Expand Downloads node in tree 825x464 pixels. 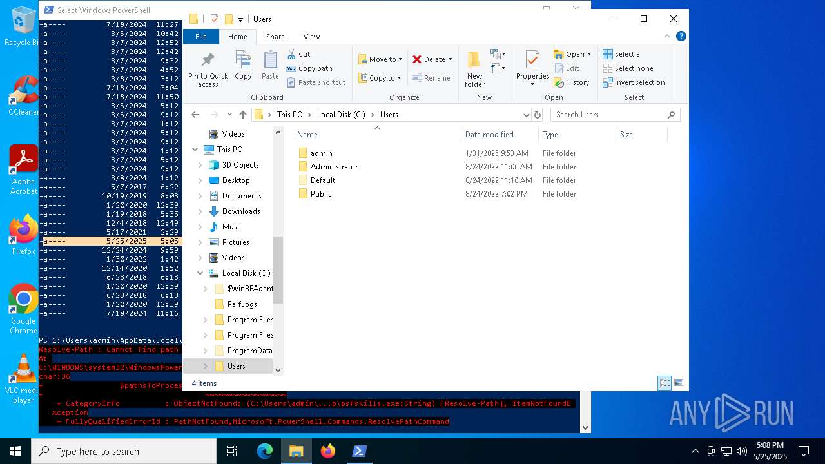click(x=200, y=211)
